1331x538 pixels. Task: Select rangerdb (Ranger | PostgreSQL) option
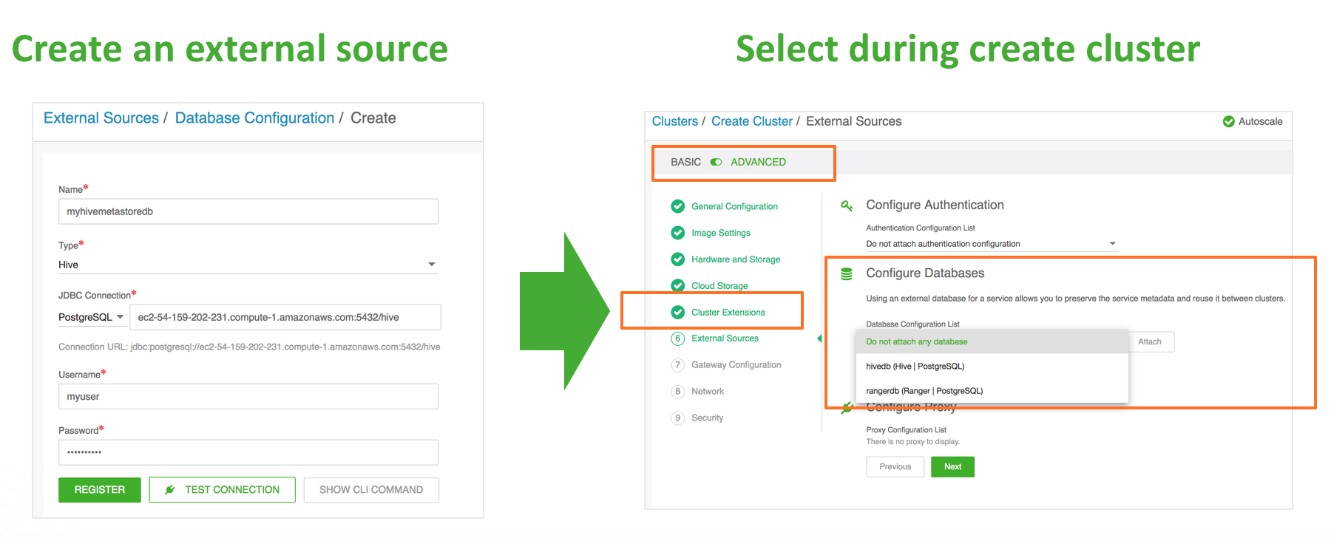[924, 391]
